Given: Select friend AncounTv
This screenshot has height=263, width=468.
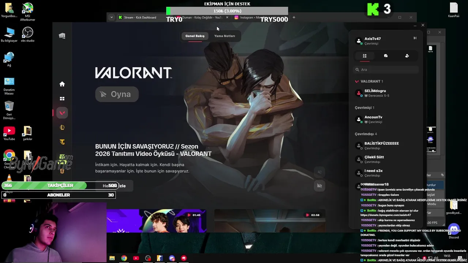Looking at the screenshot, I should (x=386, y=119).
